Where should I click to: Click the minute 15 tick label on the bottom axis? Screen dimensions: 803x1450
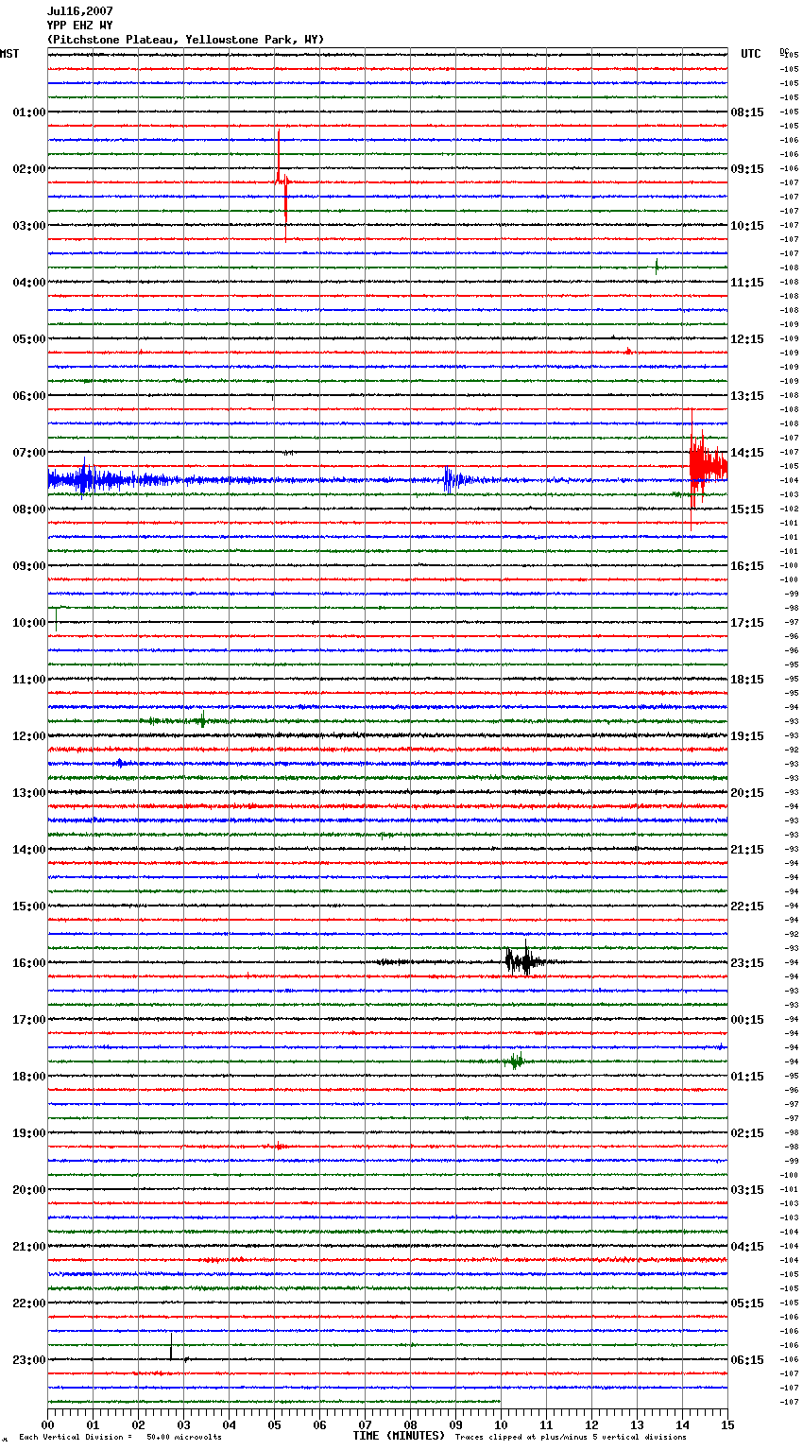click(x=727, y=1424)
